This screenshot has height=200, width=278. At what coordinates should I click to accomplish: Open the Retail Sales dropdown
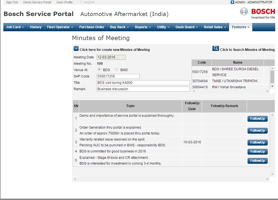coord(215,27)
